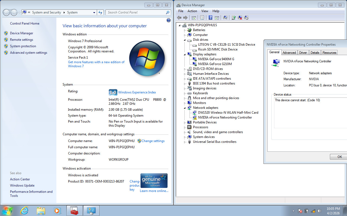This screenshot has height=216, width=347.
Task: Switch to the Advanced tab in Properties
Action: coord(289,53)
